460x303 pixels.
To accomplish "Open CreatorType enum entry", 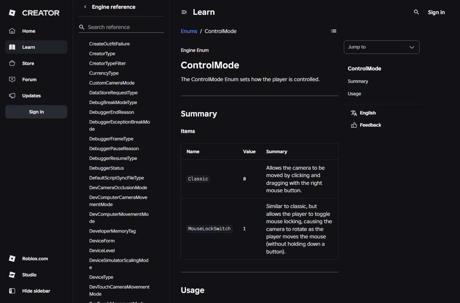I will (x=102, y=54).
